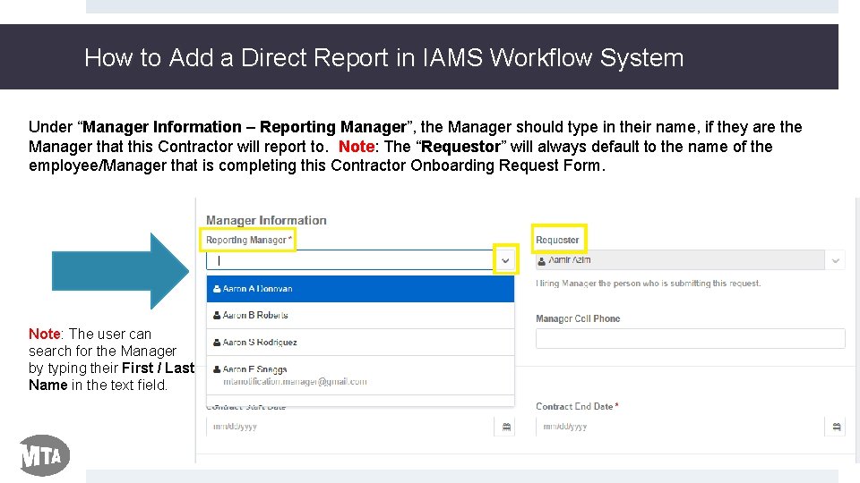Pick Aaron S Rodriguez from manager list
The image size is (860, 483).
coord(360,343)
